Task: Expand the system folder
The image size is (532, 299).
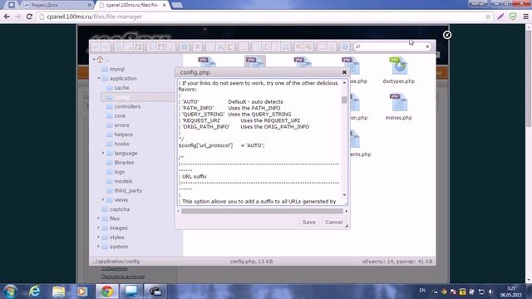Action: [99, 247]
